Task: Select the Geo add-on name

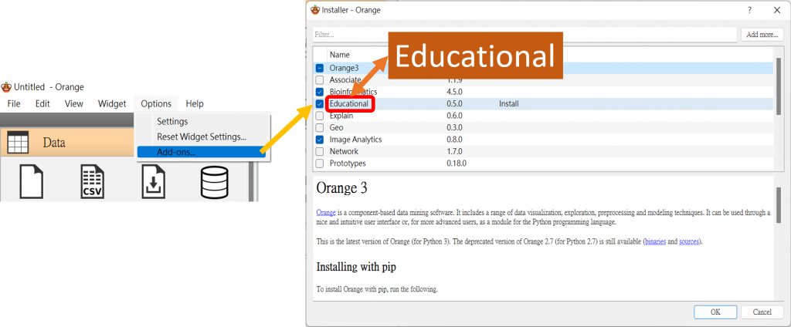Action: point(337,127)
